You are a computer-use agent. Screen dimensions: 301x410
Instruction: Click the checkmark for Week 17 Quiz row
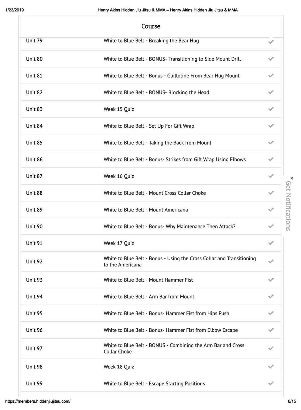click(x=271, y=243)
